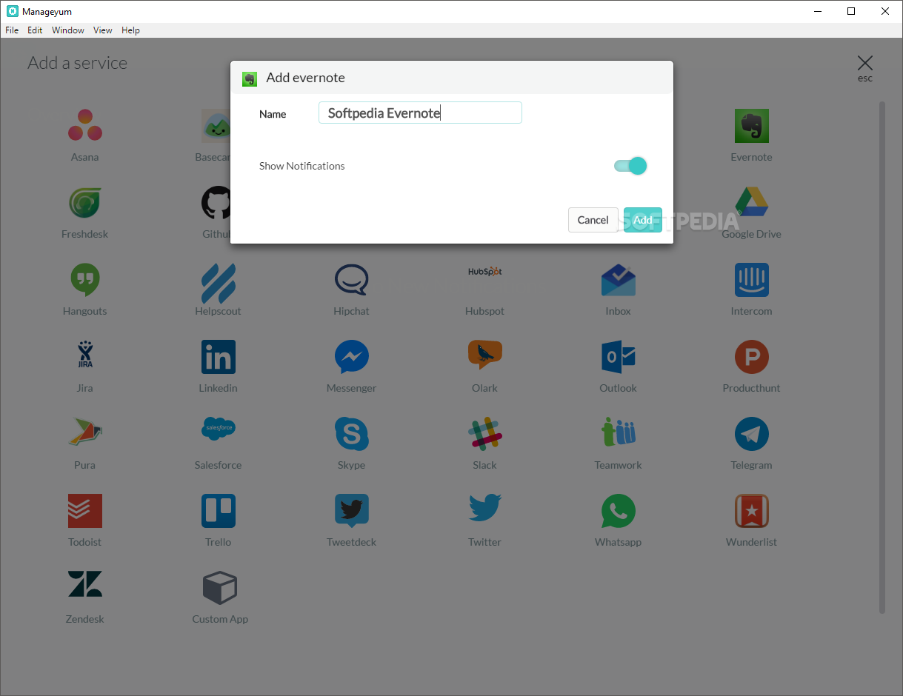903x696 pixels.
Task: Open the Window menu
Action: (x=68, y=30)
